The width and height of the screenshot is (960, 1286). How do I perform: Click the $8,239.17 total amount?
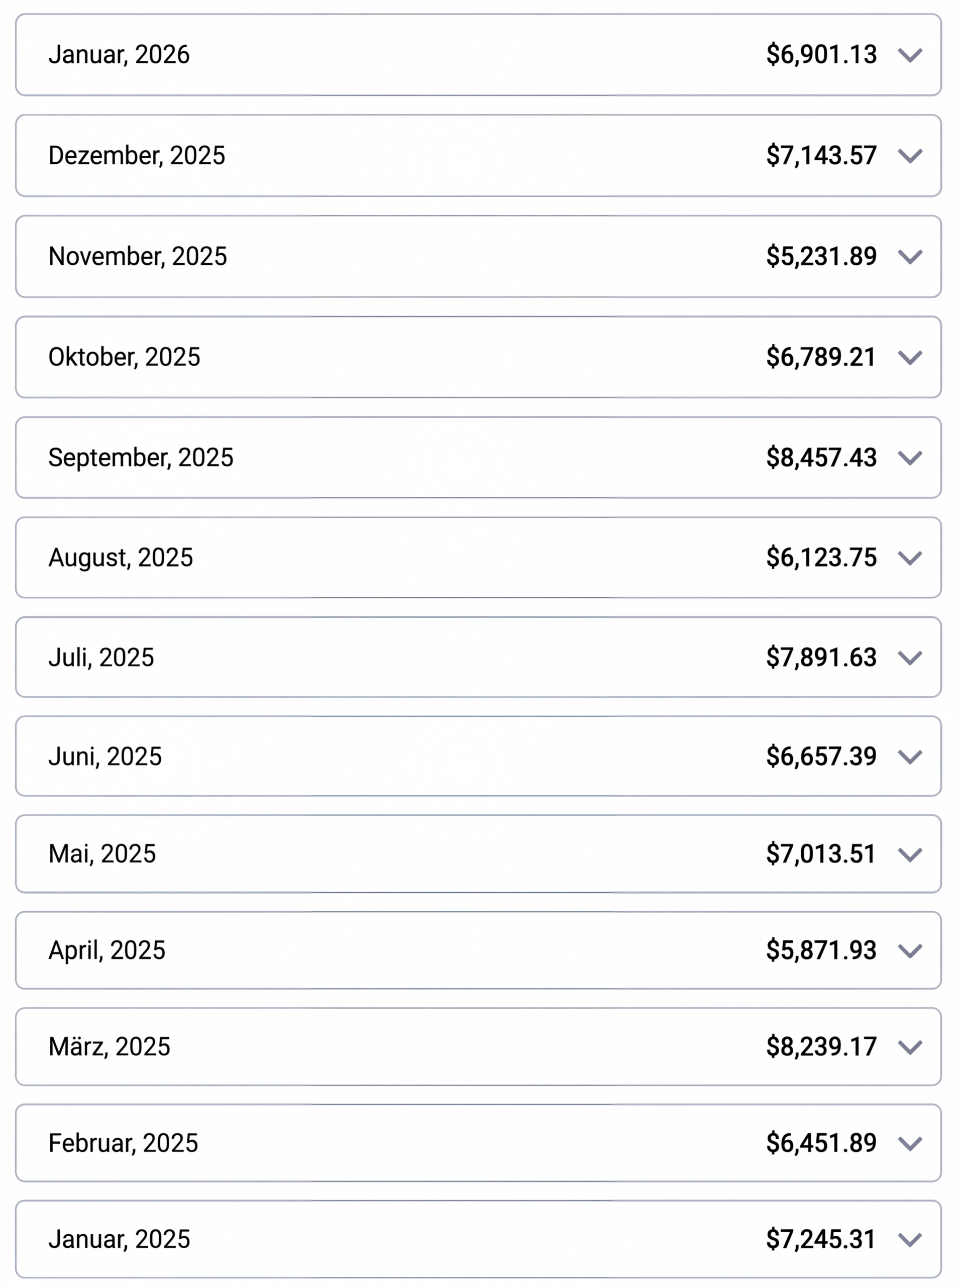tap(820, 1046)
